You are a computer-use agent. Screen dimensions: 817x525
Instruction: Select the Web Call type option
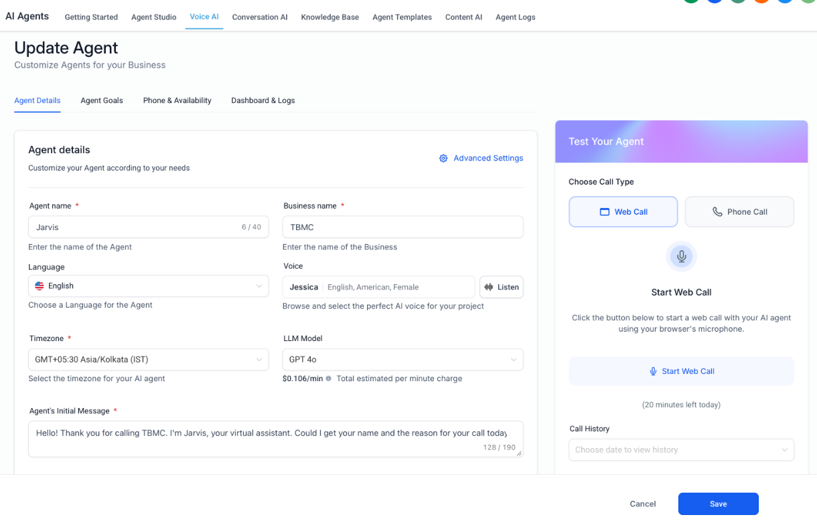(623, 212)
